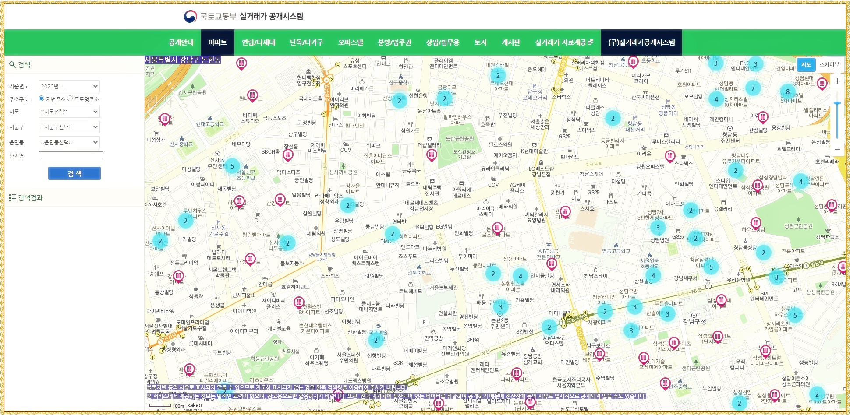This screenshot has height=415, width=850.
Task: Open the 게시판 menu
Action: click(x=511, y=42)
